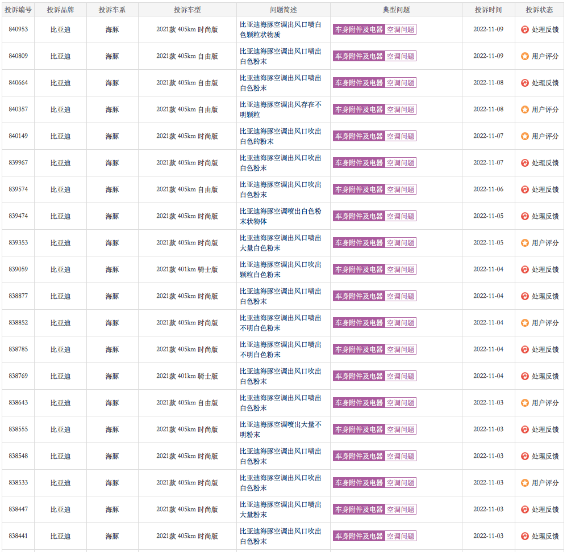
Task: Click the orange star icon for complaint 840809
Action: tap(525, 56)
